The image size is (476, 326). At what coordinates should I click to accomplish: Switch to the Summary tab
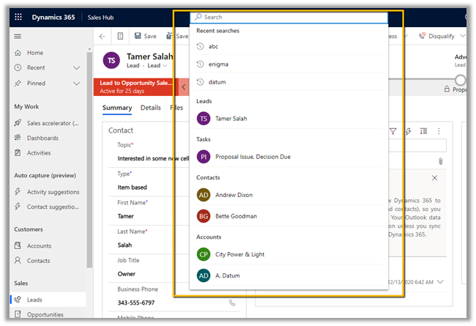(x=117, y=108)
